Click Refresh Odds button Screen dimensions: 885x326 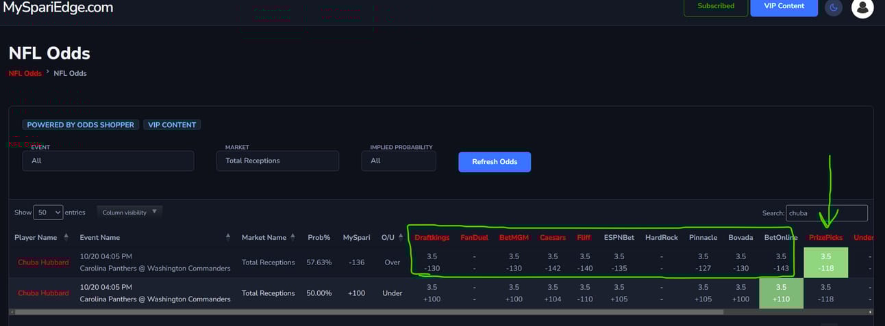pyautogui.click(x=495, y=161)
